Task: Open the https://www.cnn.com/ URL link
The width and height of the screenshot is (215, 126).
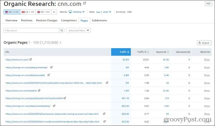Action: 17,60
